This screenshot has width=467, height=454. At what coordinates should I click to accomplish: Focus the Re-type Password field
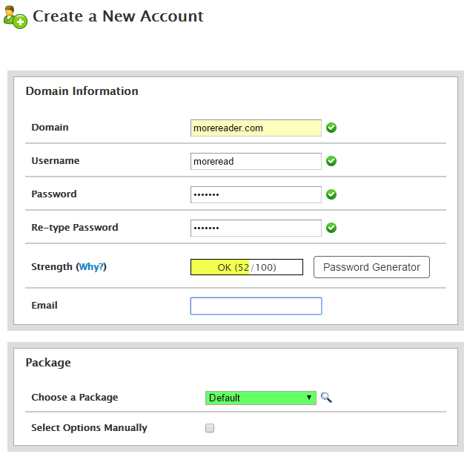(256, 228)
